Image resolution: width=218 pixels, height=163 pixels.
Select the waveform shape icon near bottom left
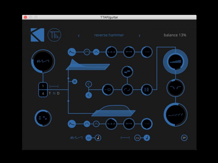click(x=77, y=138)
